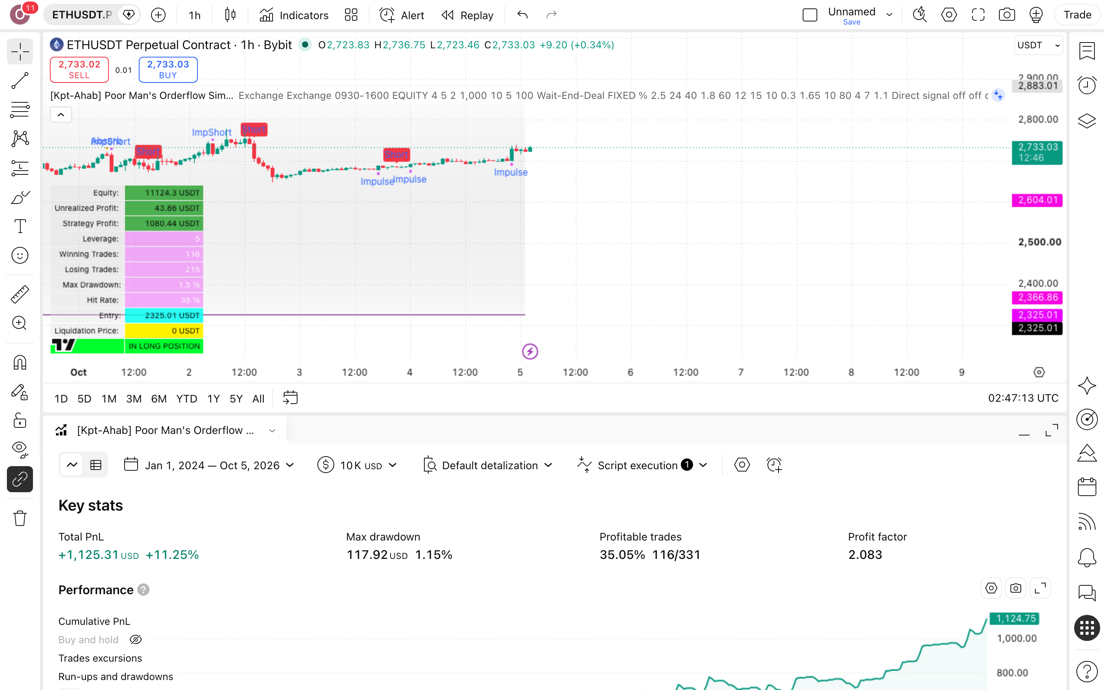Start bar Replay mode
Screen dimensions: 1104x690
click(x=468, y=15)
